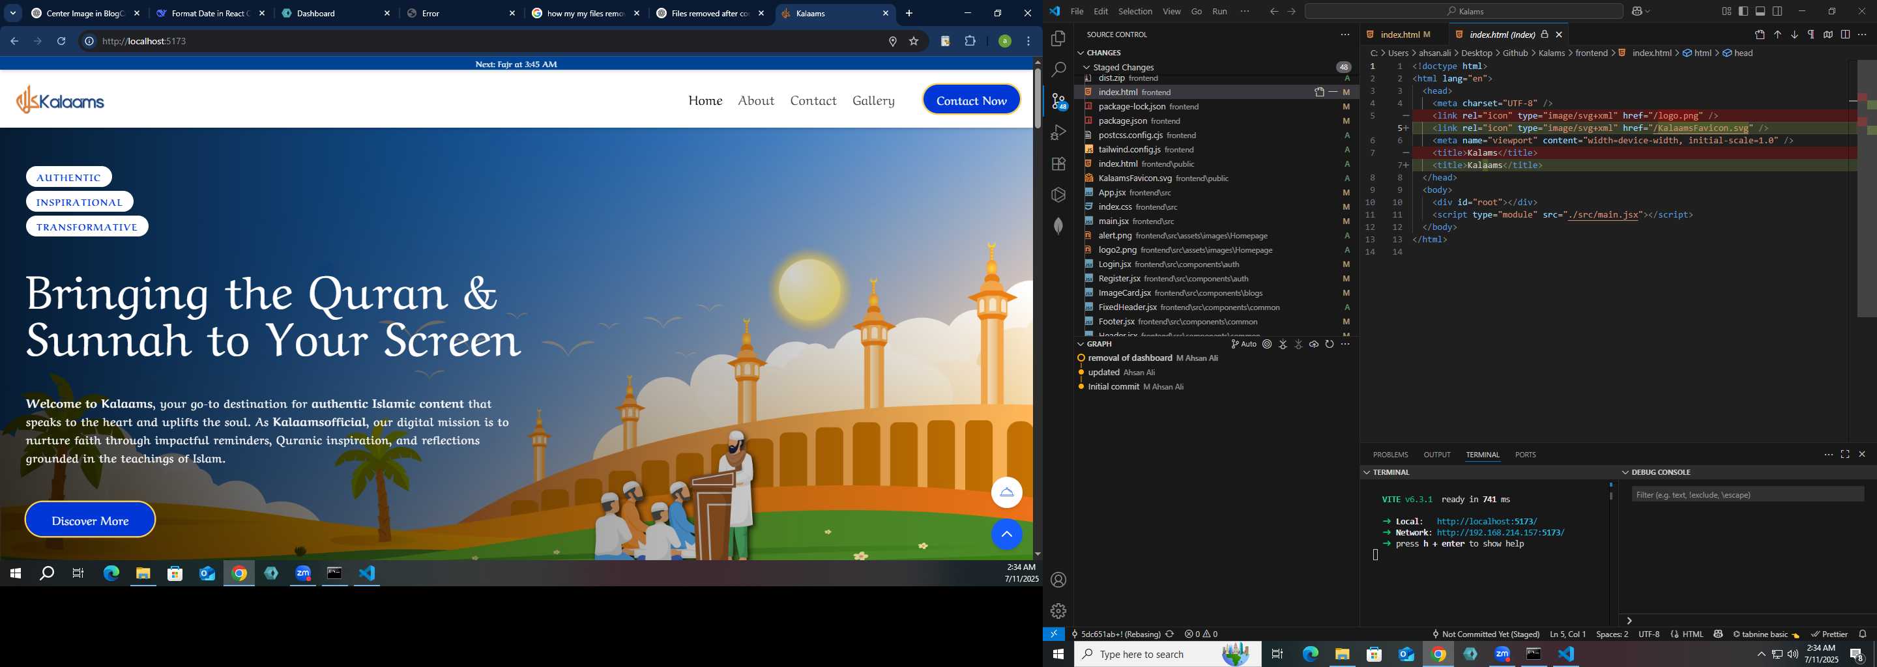The height and width of the screenshot is (667, 1877).
Task: Go to Previous Change arrow in diff editor
Action: pos(1777,35)
